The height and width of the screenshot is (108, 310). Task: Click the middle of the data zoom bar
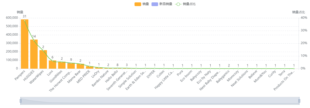coord(160,101)
